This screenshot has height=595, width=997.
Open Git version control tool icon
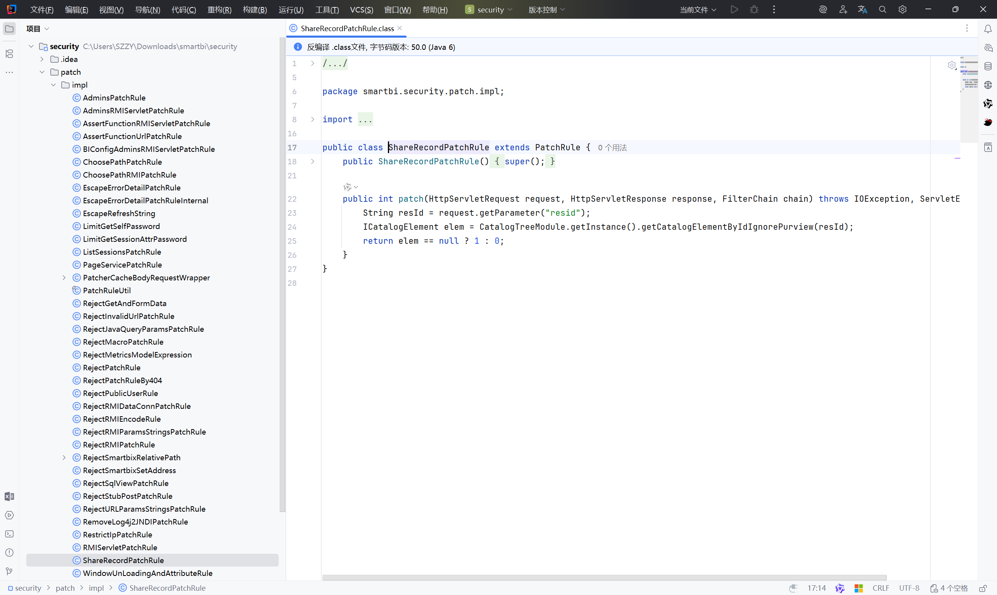click(9, 571)
